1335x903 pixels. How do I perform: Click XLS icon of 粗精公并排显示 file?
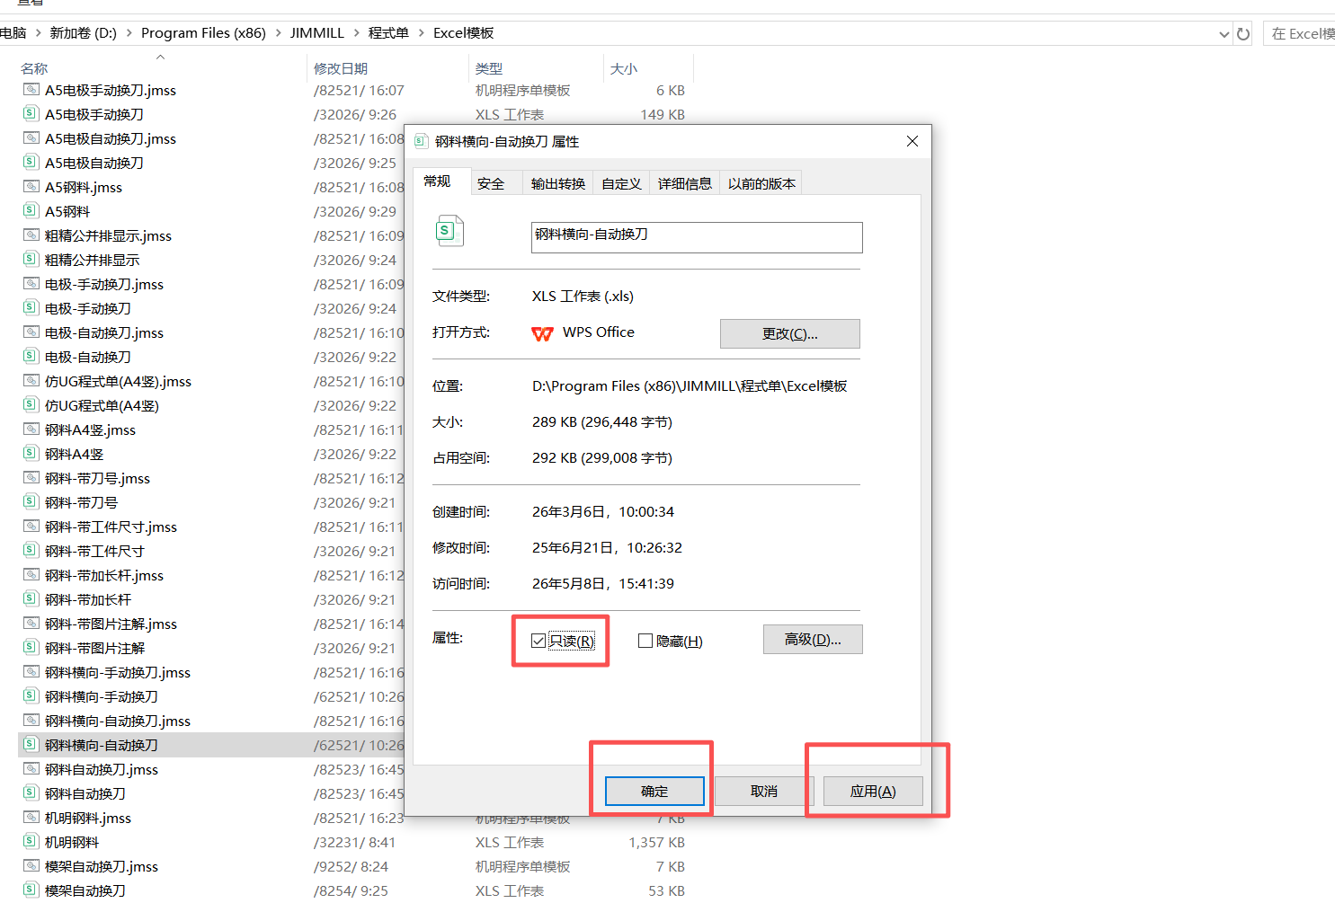pos(31,260)
